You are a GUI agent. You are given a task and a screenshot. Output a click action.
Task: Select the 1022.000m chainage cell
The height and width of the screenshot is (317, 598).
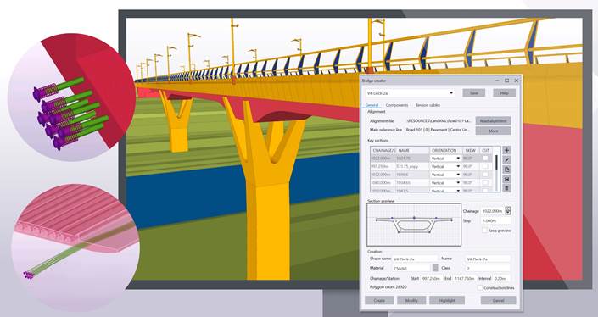tap(383, 158)
